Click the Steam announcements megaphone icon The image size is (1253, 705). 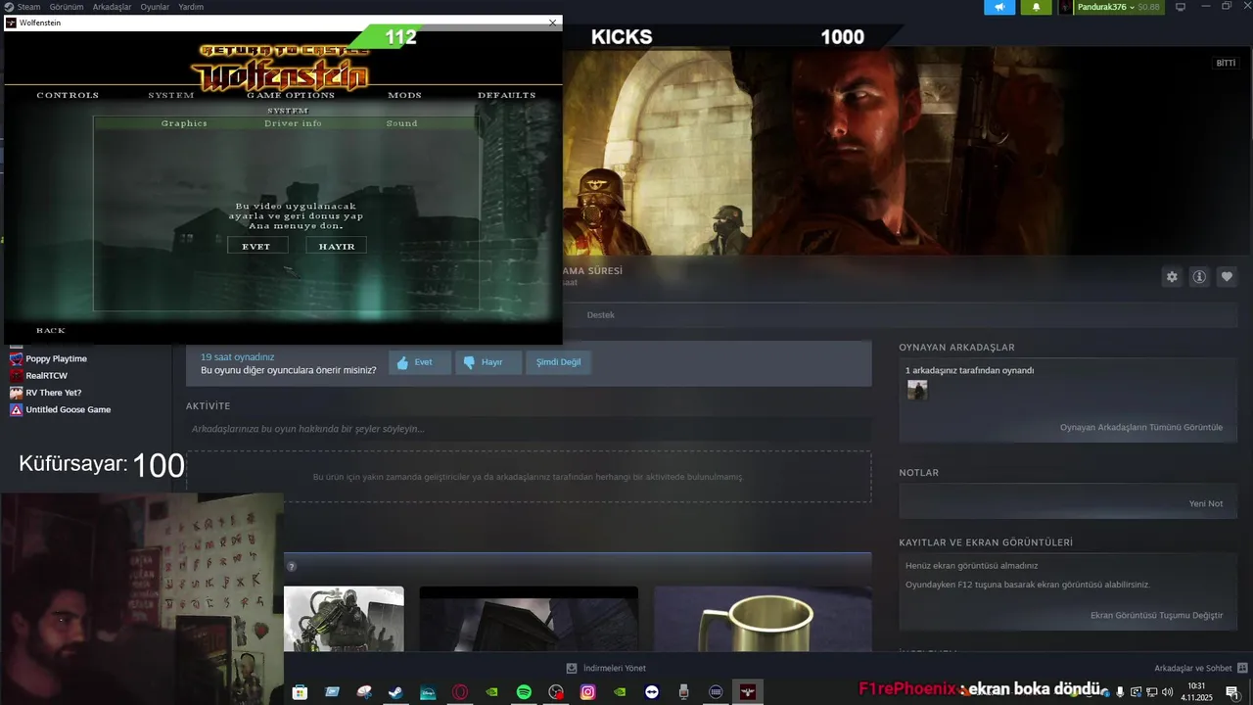point(999,7)
